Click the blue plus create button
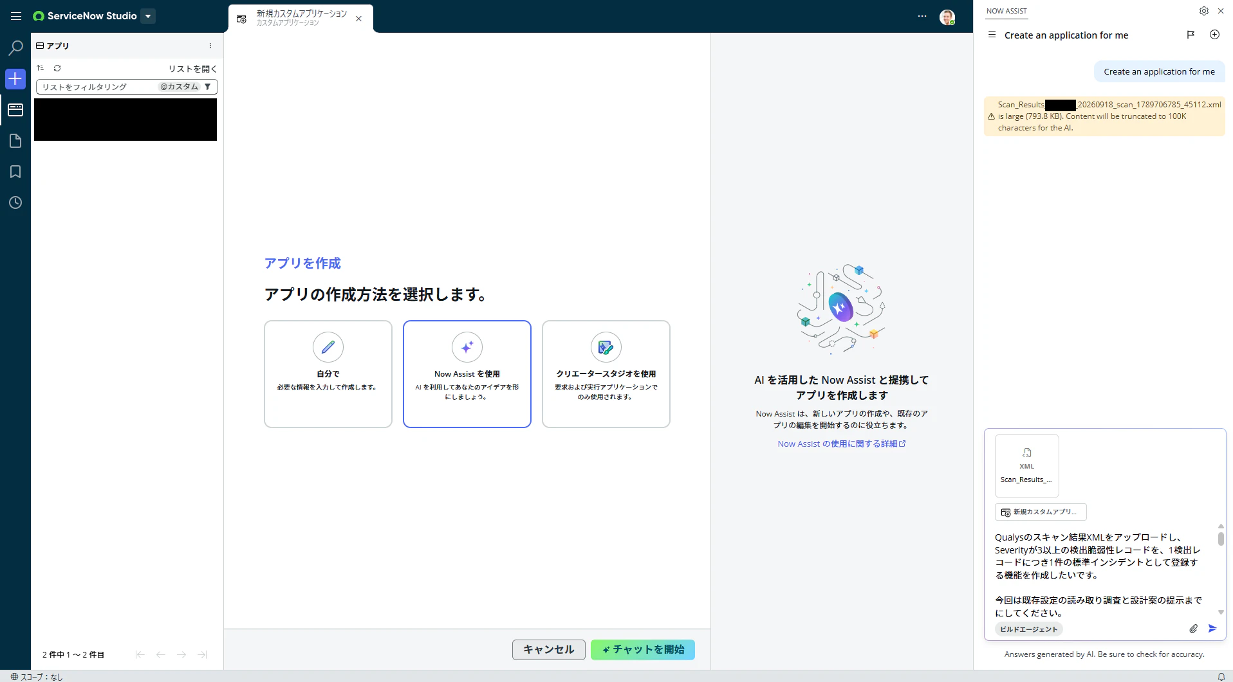 click(15, 79)
